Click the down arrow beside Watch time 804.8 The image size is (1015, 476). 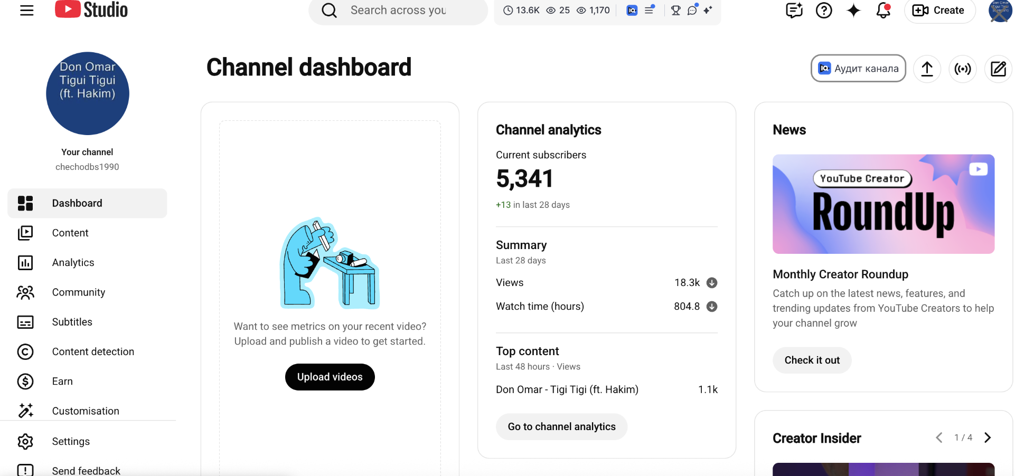click(712, 307)
